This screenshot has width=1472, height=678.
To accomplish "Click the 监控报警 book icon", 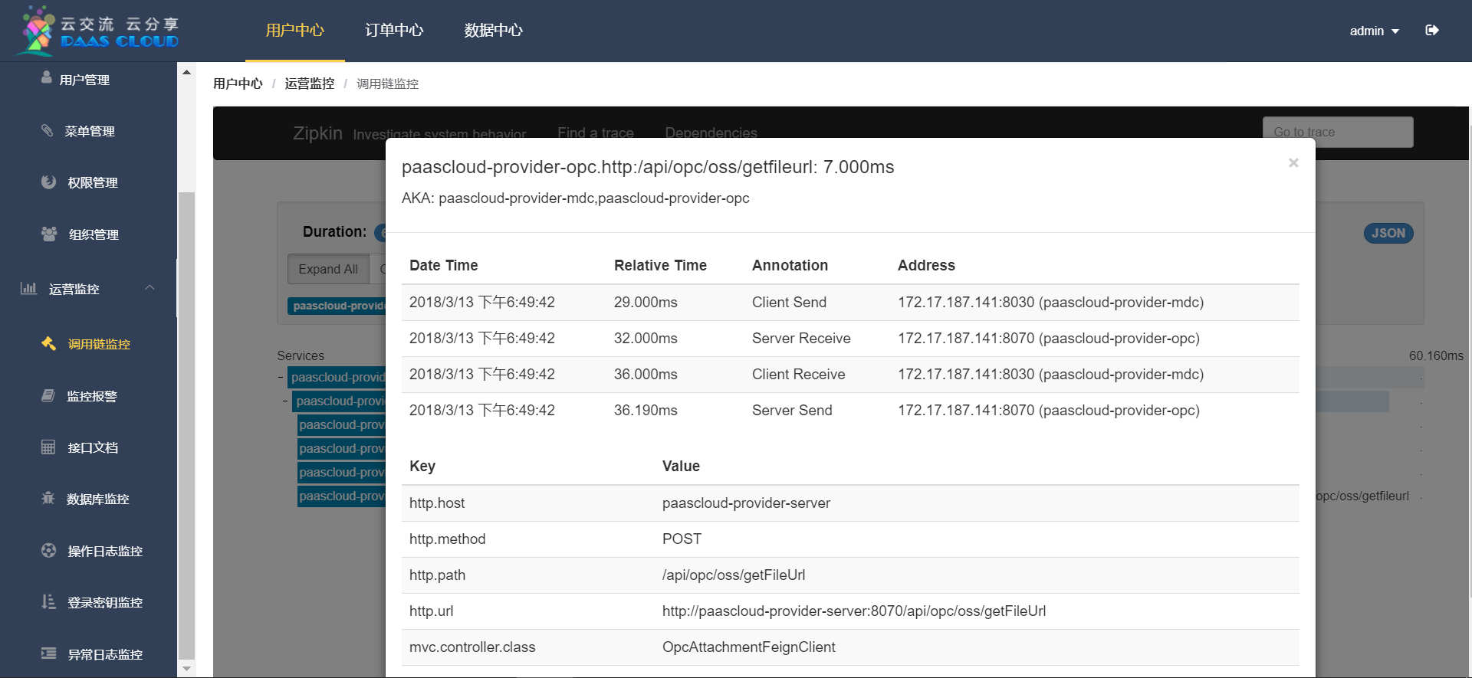I will [x=48, y=395].
